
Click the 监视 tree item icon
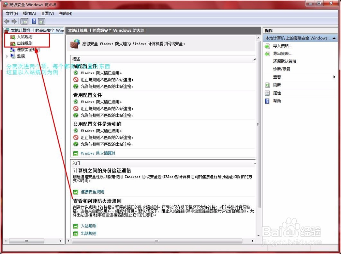point(13,56)
